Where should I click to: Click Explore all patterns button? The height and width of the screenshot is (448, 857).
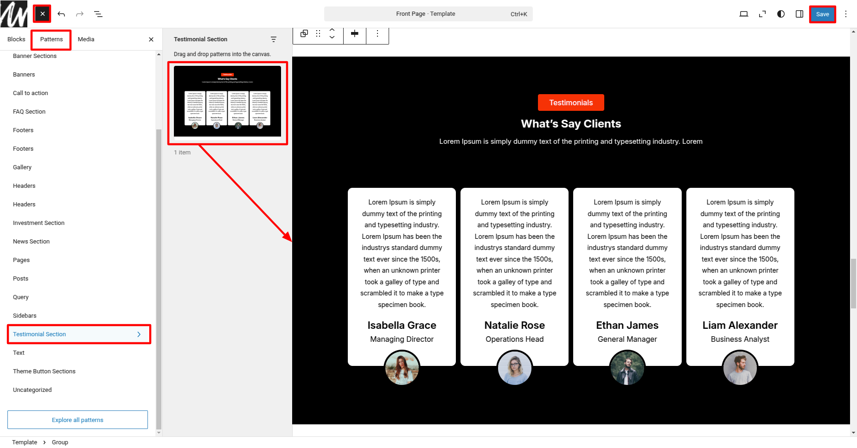pos(77,420)
